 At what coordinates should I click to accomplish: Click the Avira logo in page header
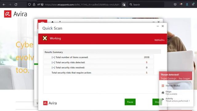(x=16, y=14)
